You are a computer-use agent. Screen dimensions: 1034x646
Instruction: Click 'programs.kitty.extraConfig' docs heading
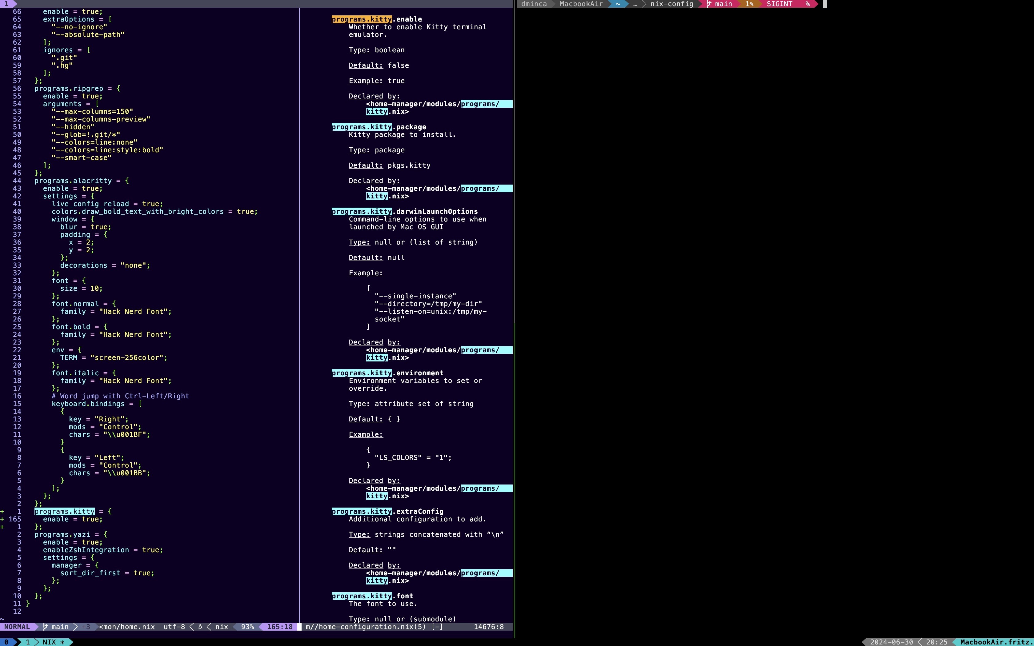tap(387, 511)
